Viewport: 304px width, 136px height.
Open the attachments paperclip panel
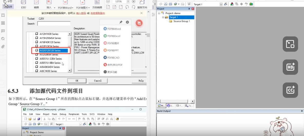click(x=3, y=46)
